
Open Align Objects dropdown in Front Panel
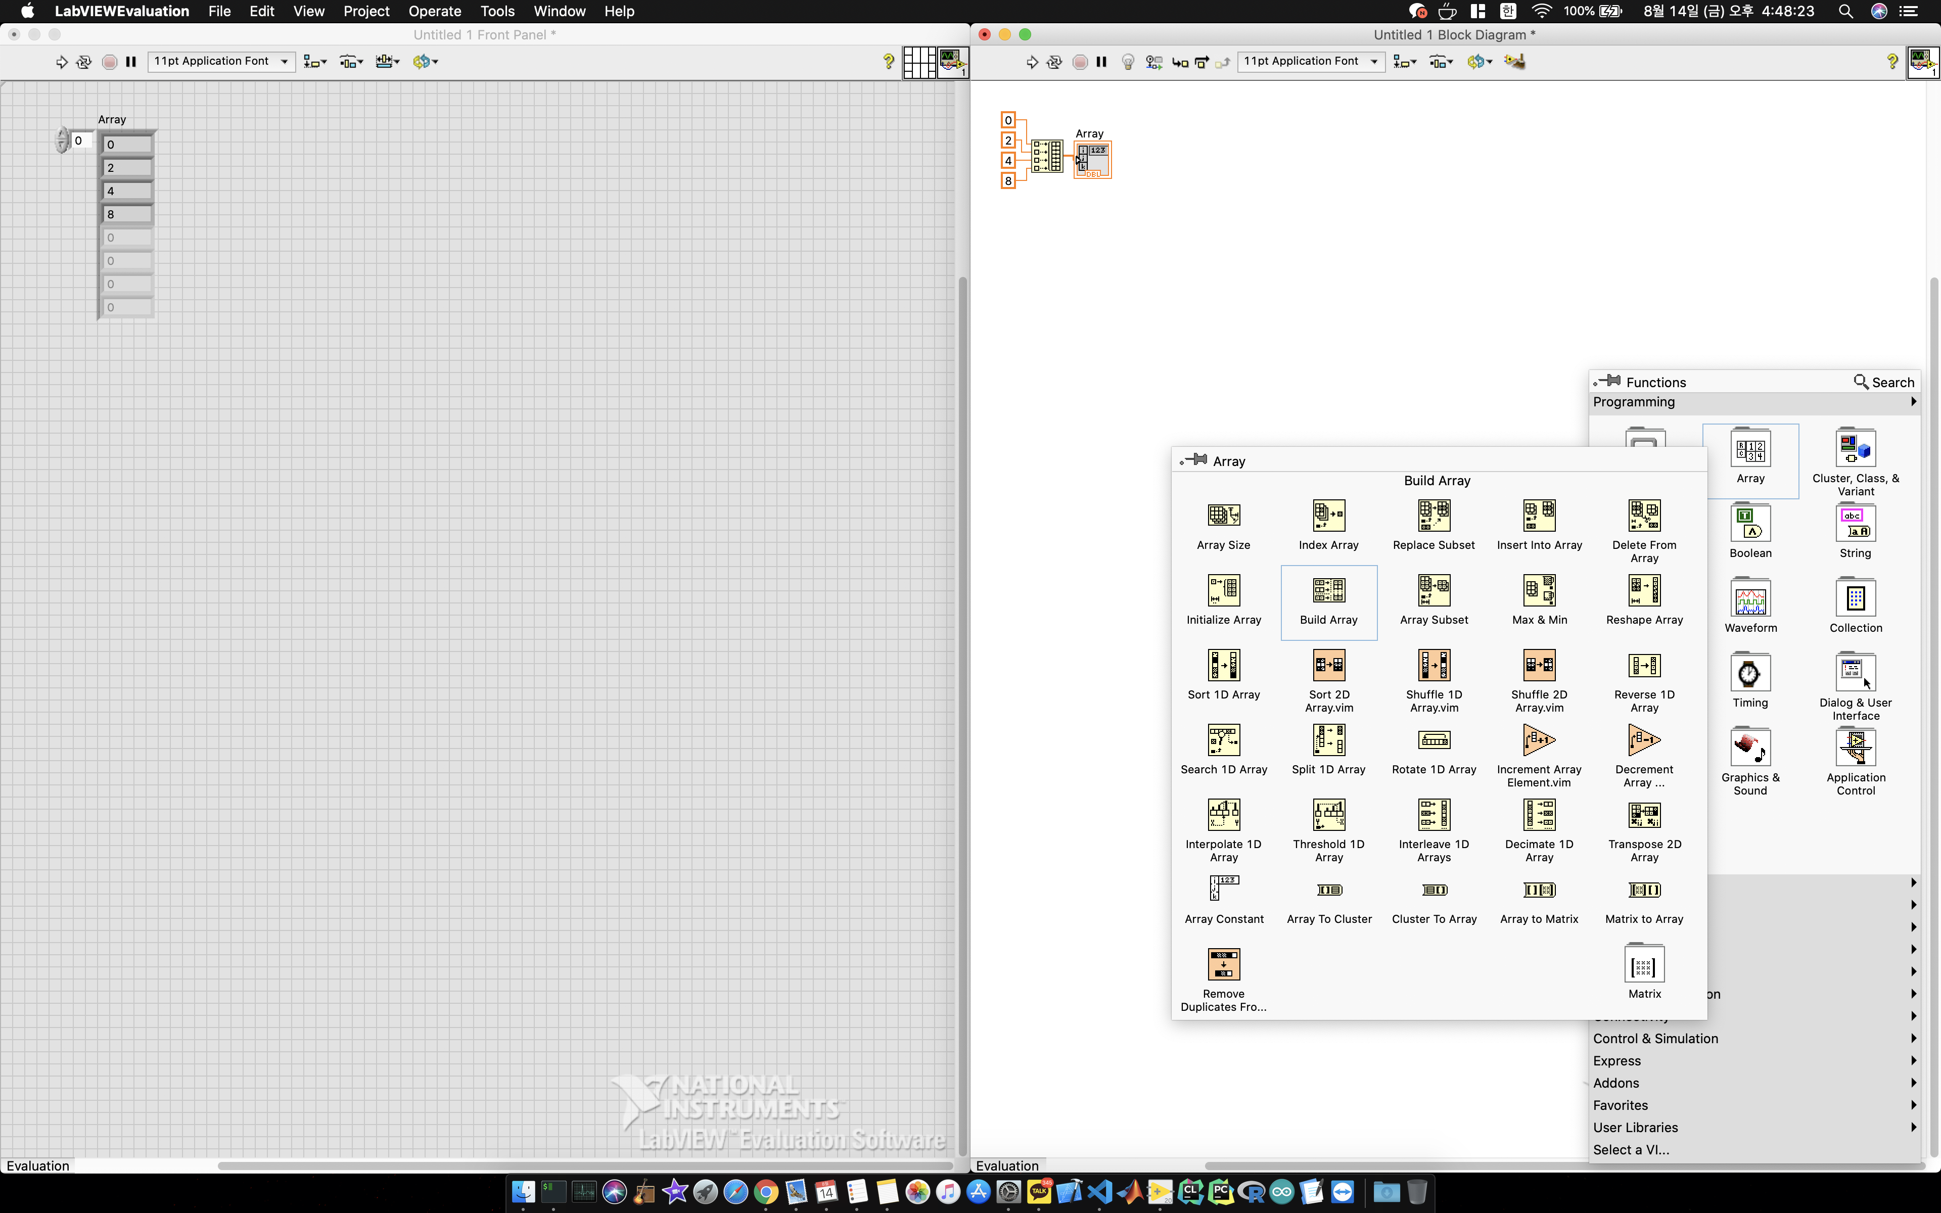[x=314, y=62]
